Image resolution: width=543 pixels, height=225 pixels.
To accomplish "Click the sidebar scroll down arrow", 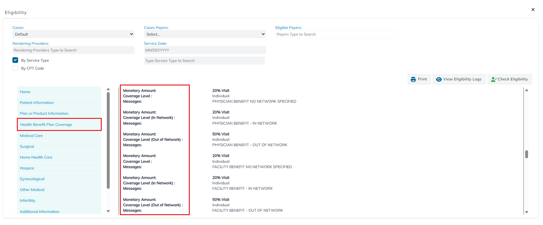I will point(108,211).
